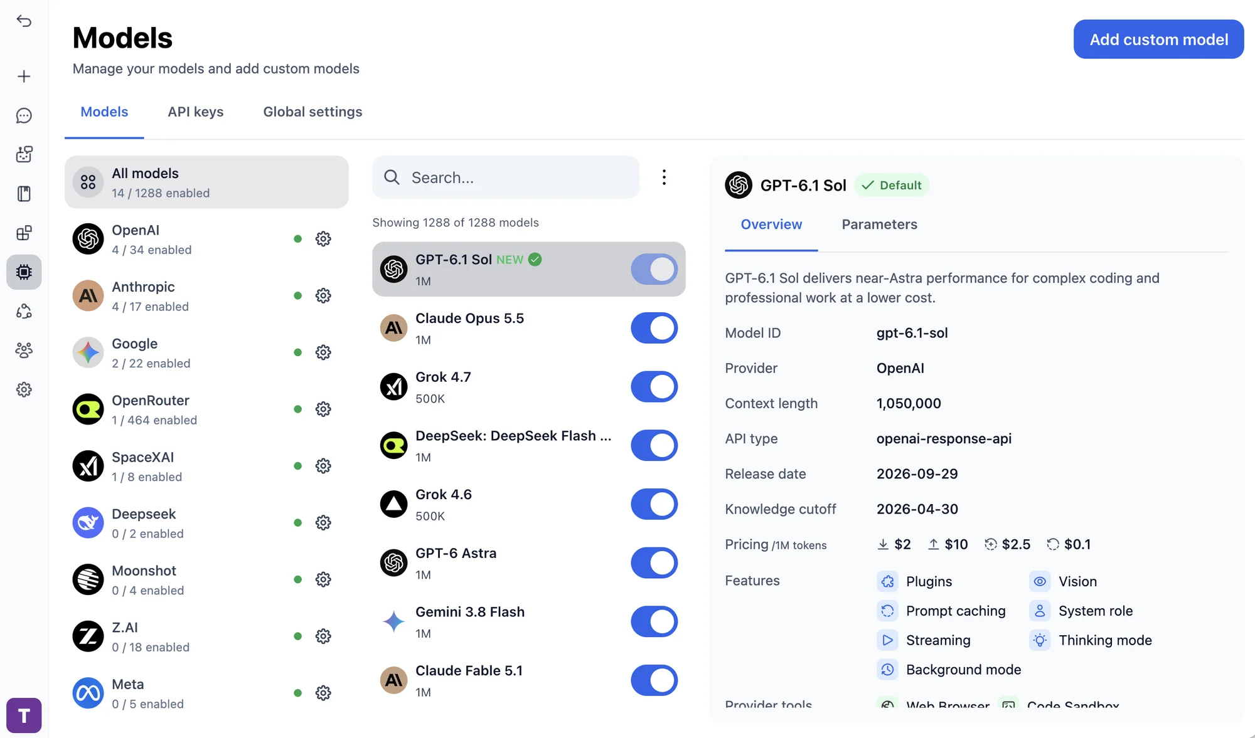This screenshot has width=1255, height=738.
Task: Toggle Gemini 3.8 Flash switch
Action: [x=654, y=621]
